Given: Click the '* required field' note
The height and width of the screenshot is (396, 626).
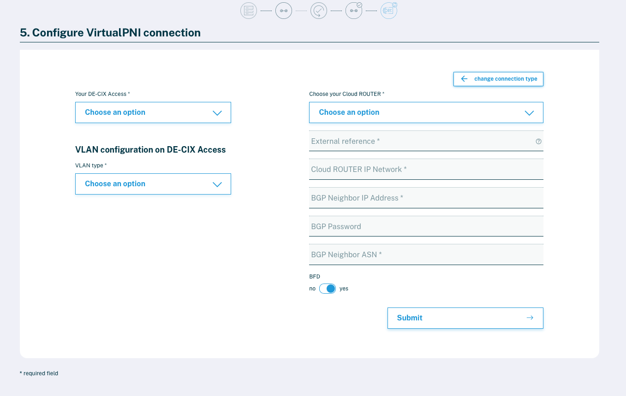Looking at the screenshot, I should point(39,373).
